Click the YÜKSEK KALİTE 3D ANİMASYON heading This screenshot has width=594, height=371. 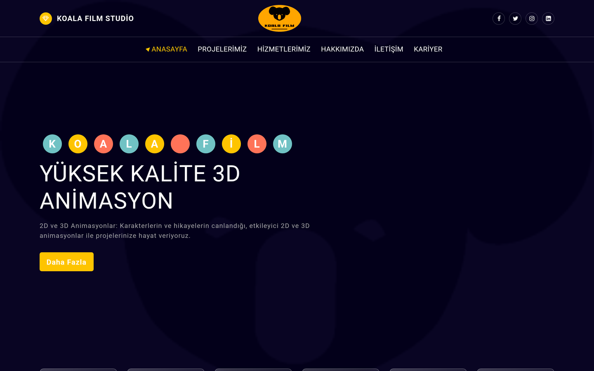[140, 187]
